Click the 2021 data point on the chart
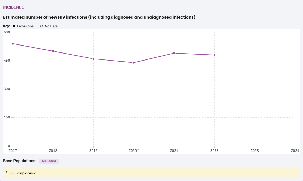Image resolution: width=303 pixels, height=181 pixels. (x=174, y=53)
